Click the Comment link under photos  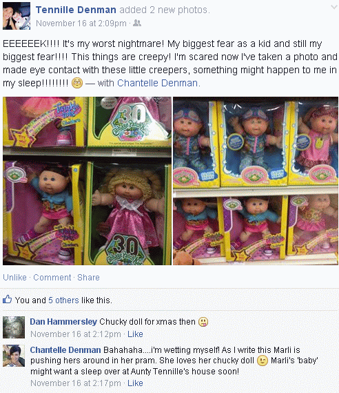[x=52, y=278]
